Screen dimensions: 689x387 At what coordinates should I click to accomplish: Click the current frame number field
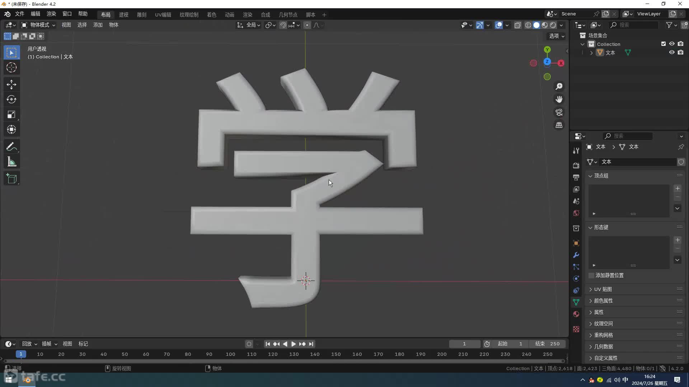(464, 344)
